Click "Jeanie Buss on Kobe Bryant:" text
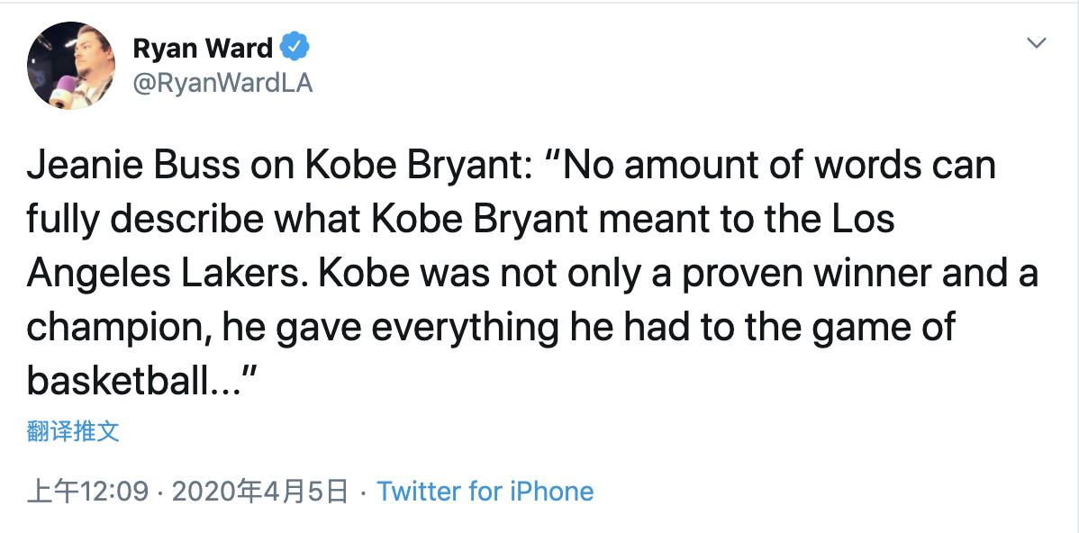1079x533 pixels. (280, 167)
